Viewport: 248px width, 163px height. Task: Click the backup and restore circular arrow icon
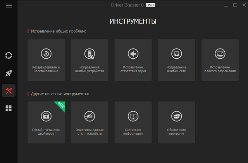[46, 54]
